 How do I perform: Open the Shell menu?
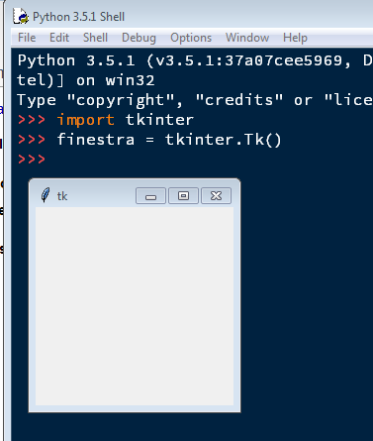(95, 38)
